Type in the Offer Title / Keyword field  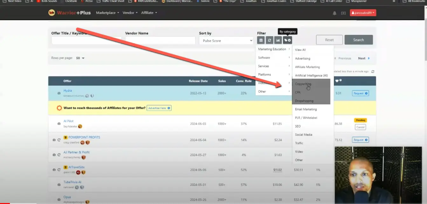(86, 40)
